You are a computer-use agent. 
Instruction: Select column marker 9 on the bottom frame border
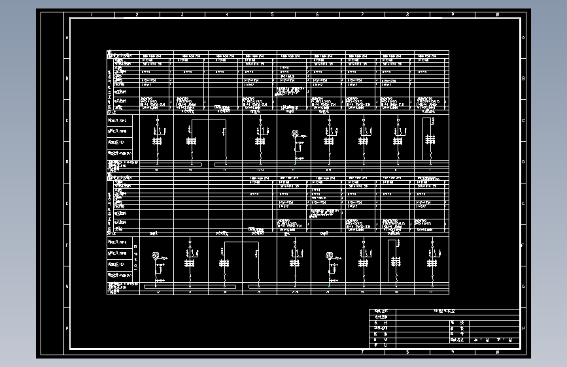coord(453,352)
